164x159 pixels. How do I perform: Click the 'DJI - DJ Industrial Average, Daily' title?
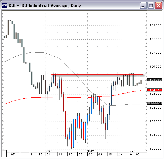[45, 6]
